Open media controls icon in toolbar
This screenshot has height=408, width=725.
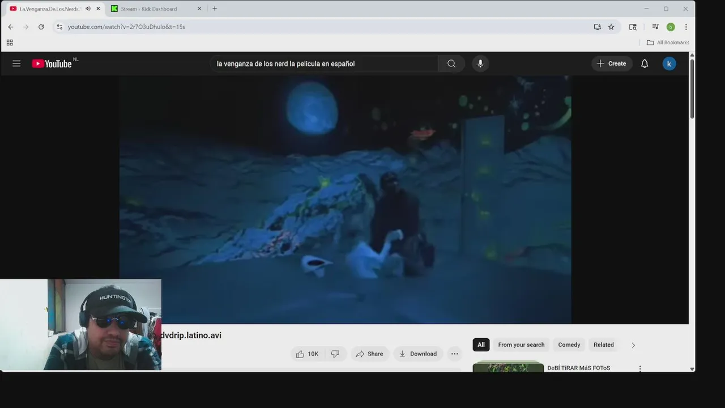655,27
